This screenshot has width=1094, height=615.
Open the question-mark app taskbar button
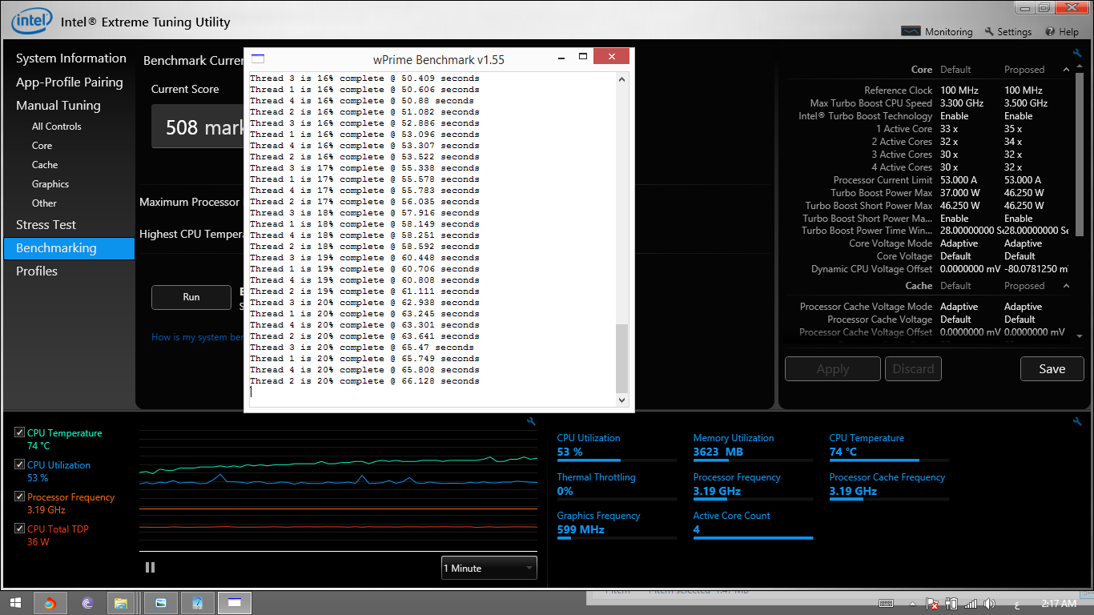point(198,603)
